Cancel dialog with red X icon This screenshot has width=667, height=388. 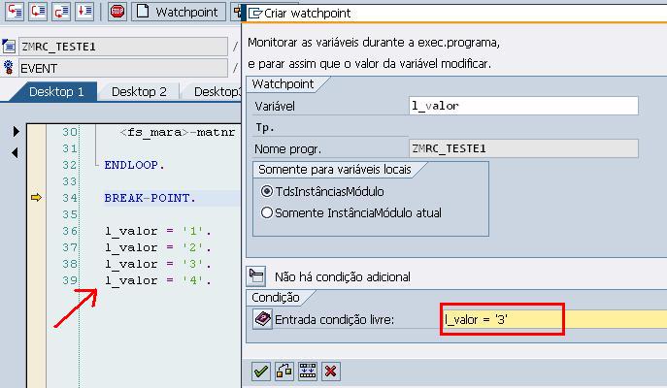click(330, 371)
